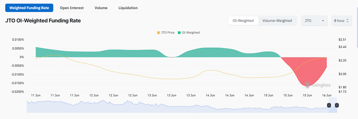The image size is (358, 119).
Task: Switch to OI-Weighted mode
Action: pyautogui.click(x=243, y=21)
